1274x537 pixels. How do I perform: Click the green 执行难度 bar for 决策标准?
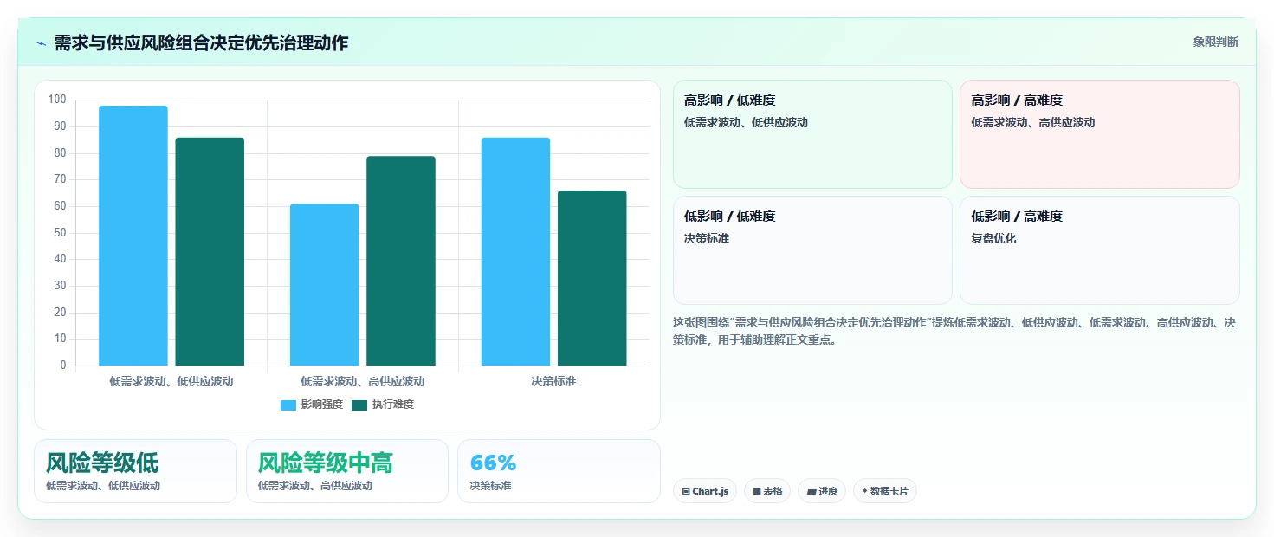click(x=592, y=278)
